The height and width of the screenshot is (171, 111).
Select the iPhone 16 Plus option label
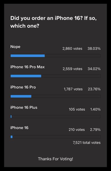(24, 107)
